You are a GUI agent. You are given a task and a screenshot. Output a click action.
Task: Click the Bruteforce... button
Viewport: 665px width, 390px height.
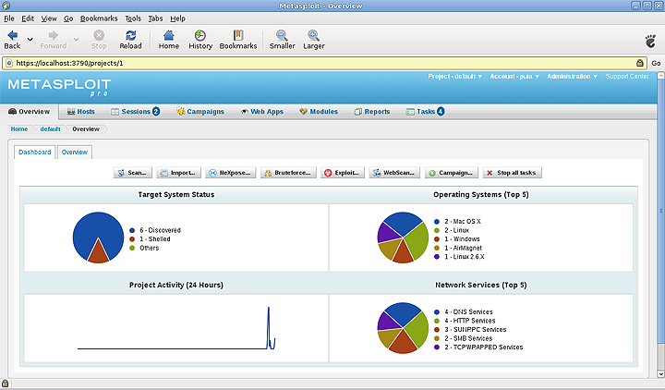[x=288, y=173]
